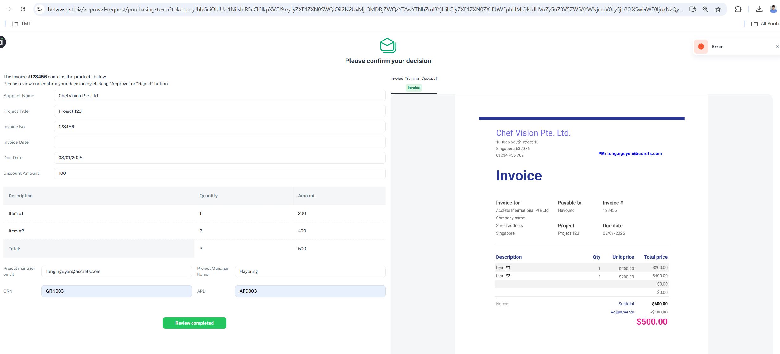Click the Supplier Name field
Image resolution: width=780 pixels, height=354 pixels.
click(x=219, y=96)
